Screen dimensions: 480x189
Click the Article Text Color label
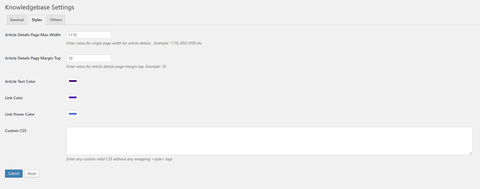coord(20,81)
